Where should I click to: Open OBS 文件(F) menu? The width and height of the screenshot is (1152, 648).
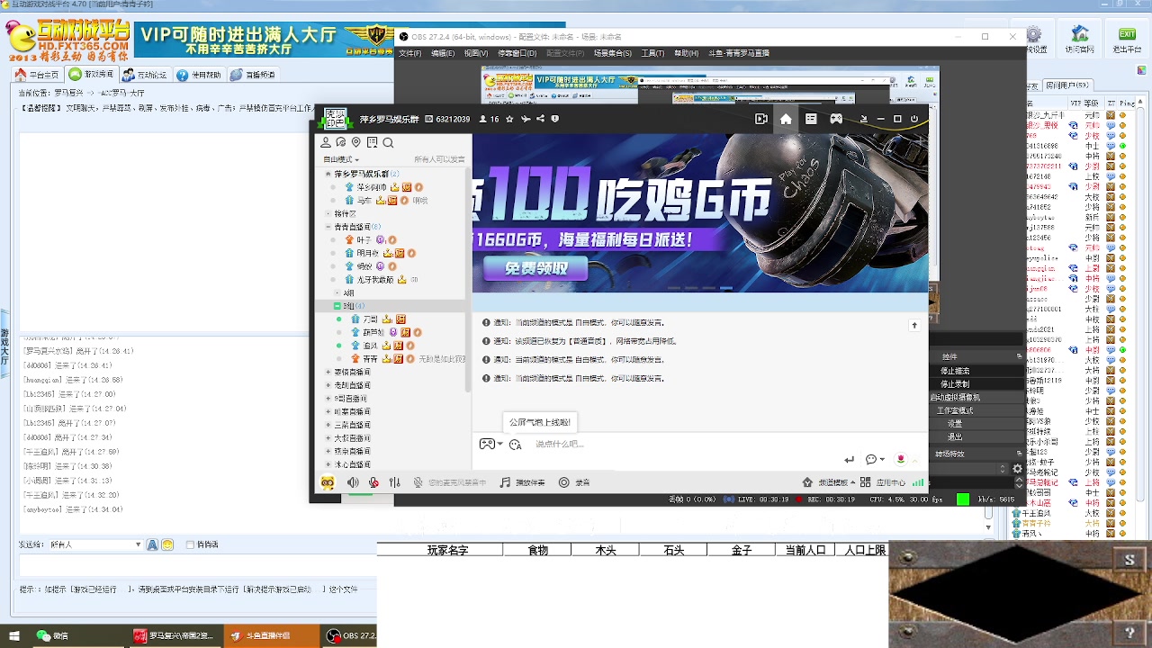click(409, 53)
